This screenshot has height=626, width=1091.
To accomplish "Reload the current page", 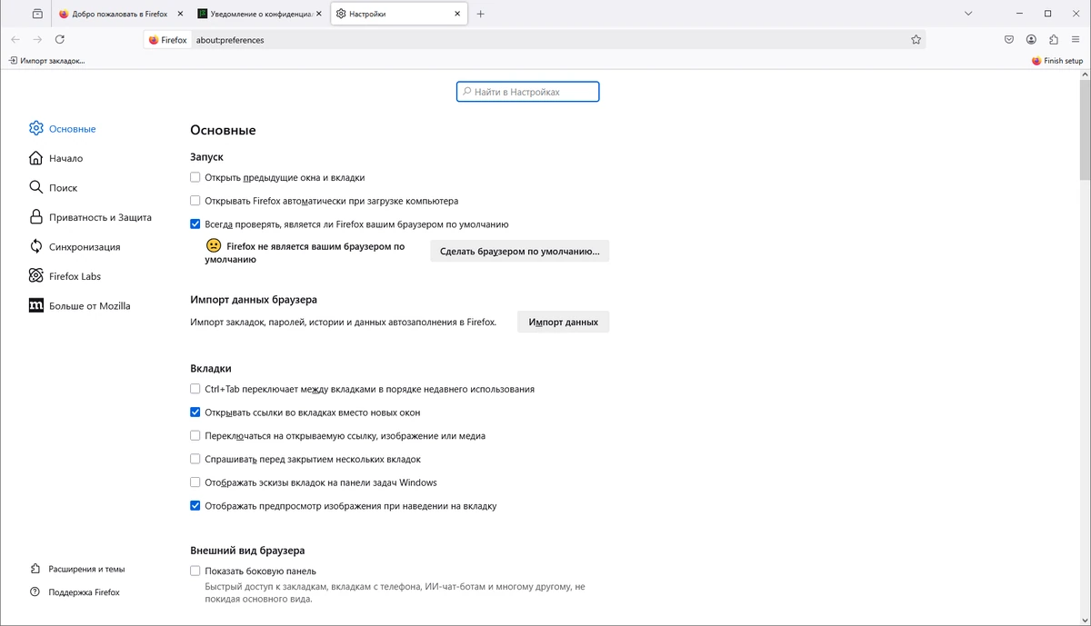I will 60,39.
